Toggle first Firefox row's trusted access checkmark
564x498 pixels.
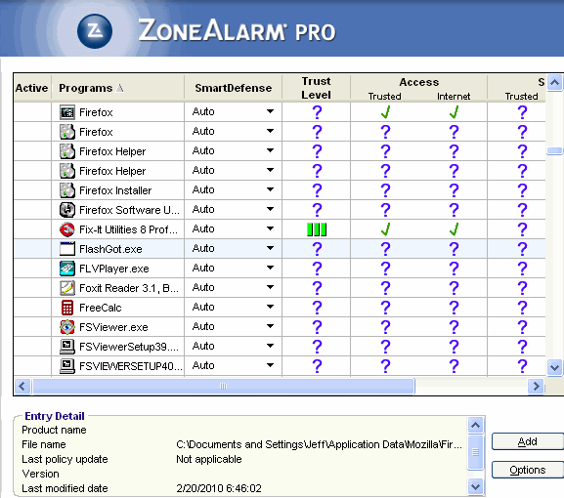tap(385, 112)
